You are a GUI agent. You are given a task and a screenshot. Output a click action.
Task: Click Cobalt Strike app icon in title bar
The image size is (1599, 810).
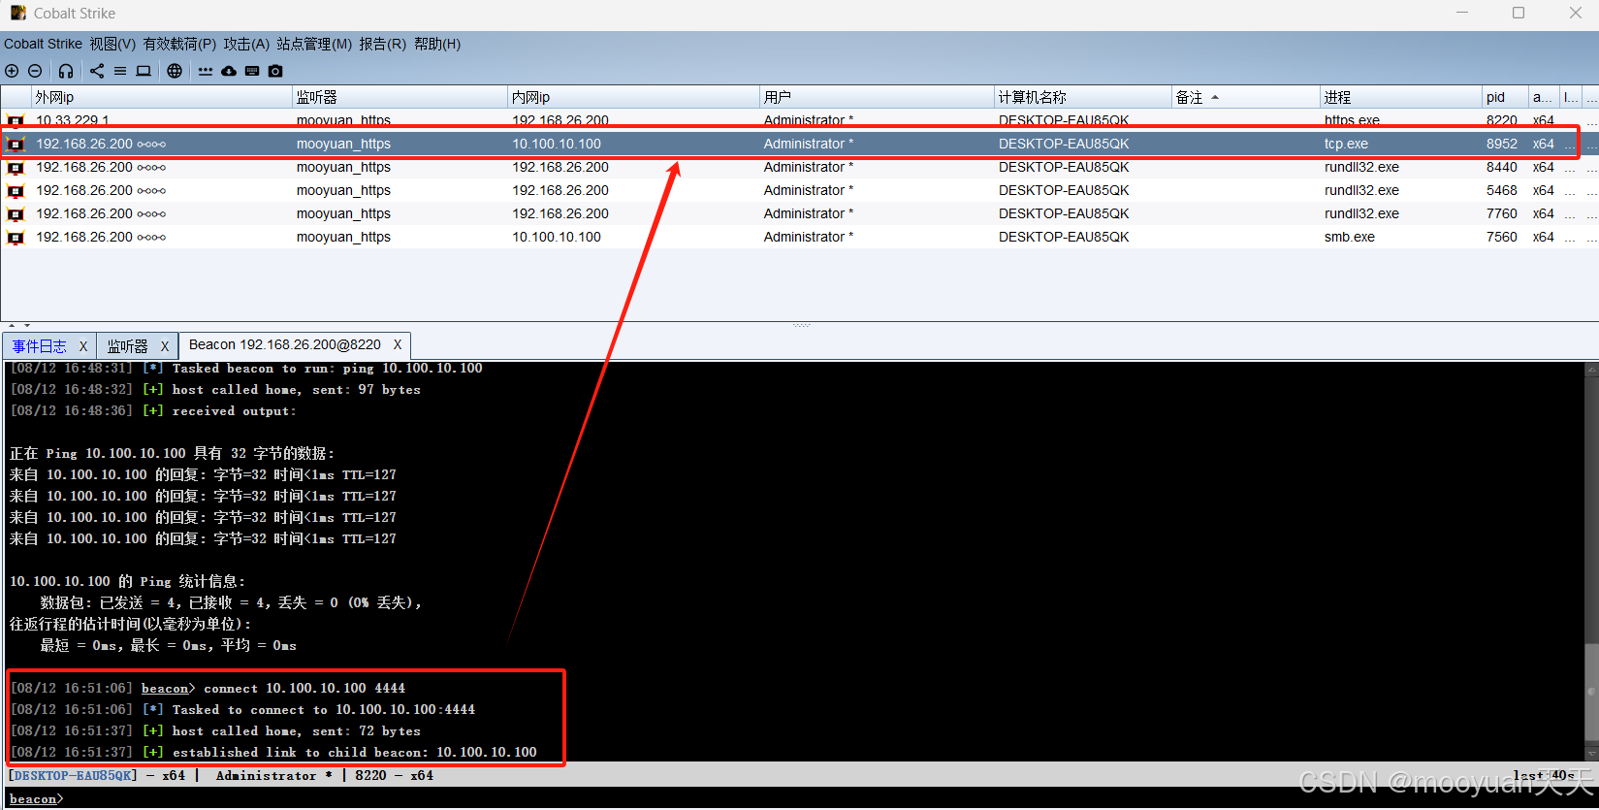(x=18, y=13)
